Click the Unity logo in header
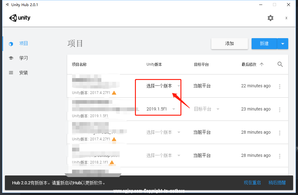The image size is (298, 195). coord(20,18)
